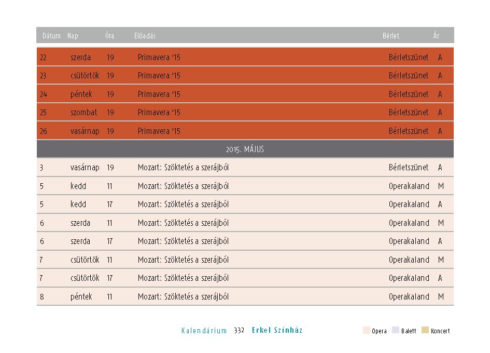
Task: Click the Óra column header
Action: click(110, 36)
